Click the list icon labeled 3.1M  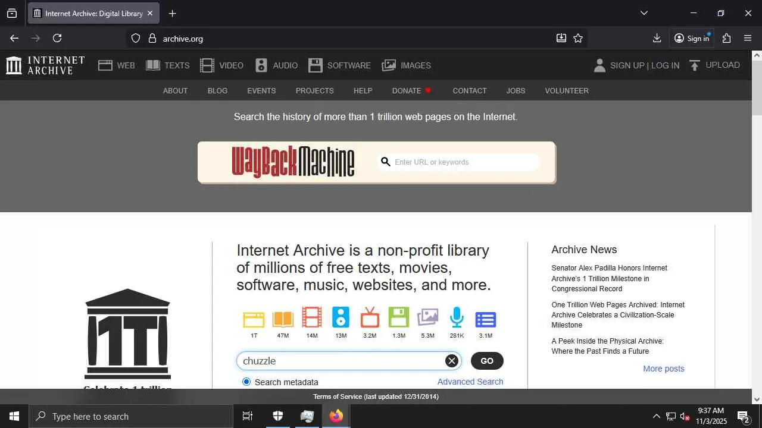486,319
